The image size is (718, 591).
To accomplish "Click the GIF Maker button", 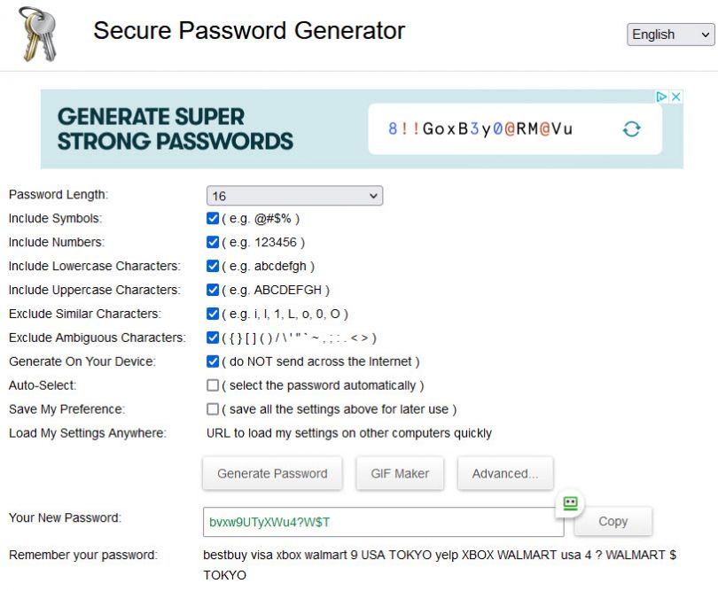I will click(x=400, y=473).
